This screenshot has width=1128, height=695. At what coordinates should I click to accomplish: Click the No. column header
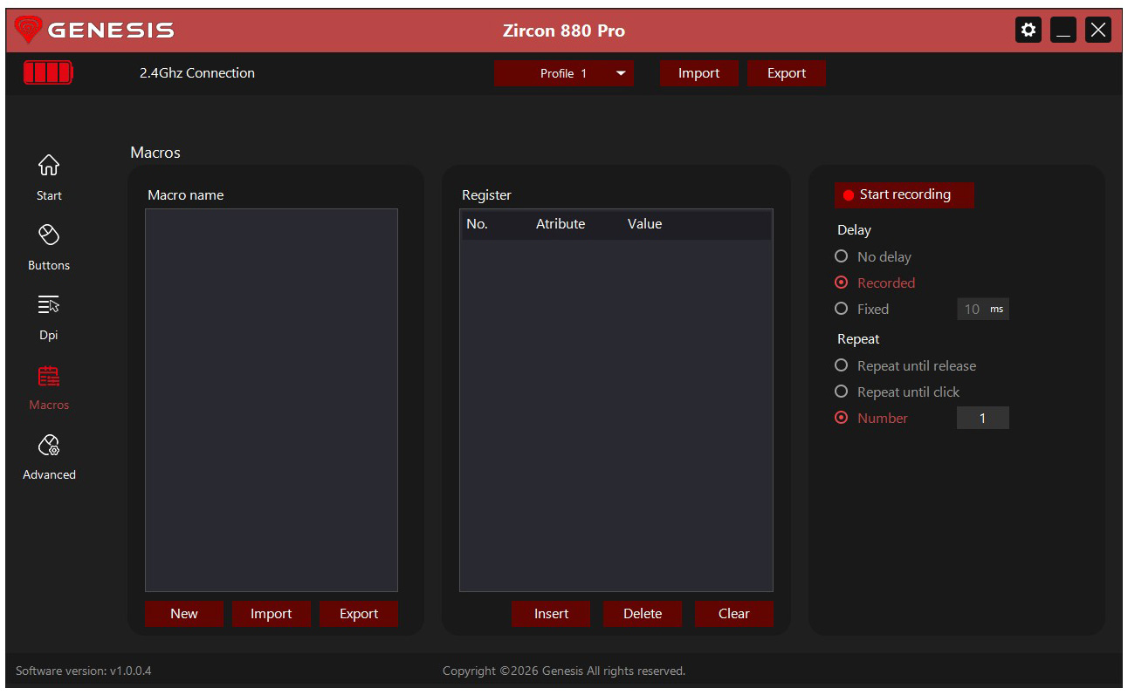477,224
